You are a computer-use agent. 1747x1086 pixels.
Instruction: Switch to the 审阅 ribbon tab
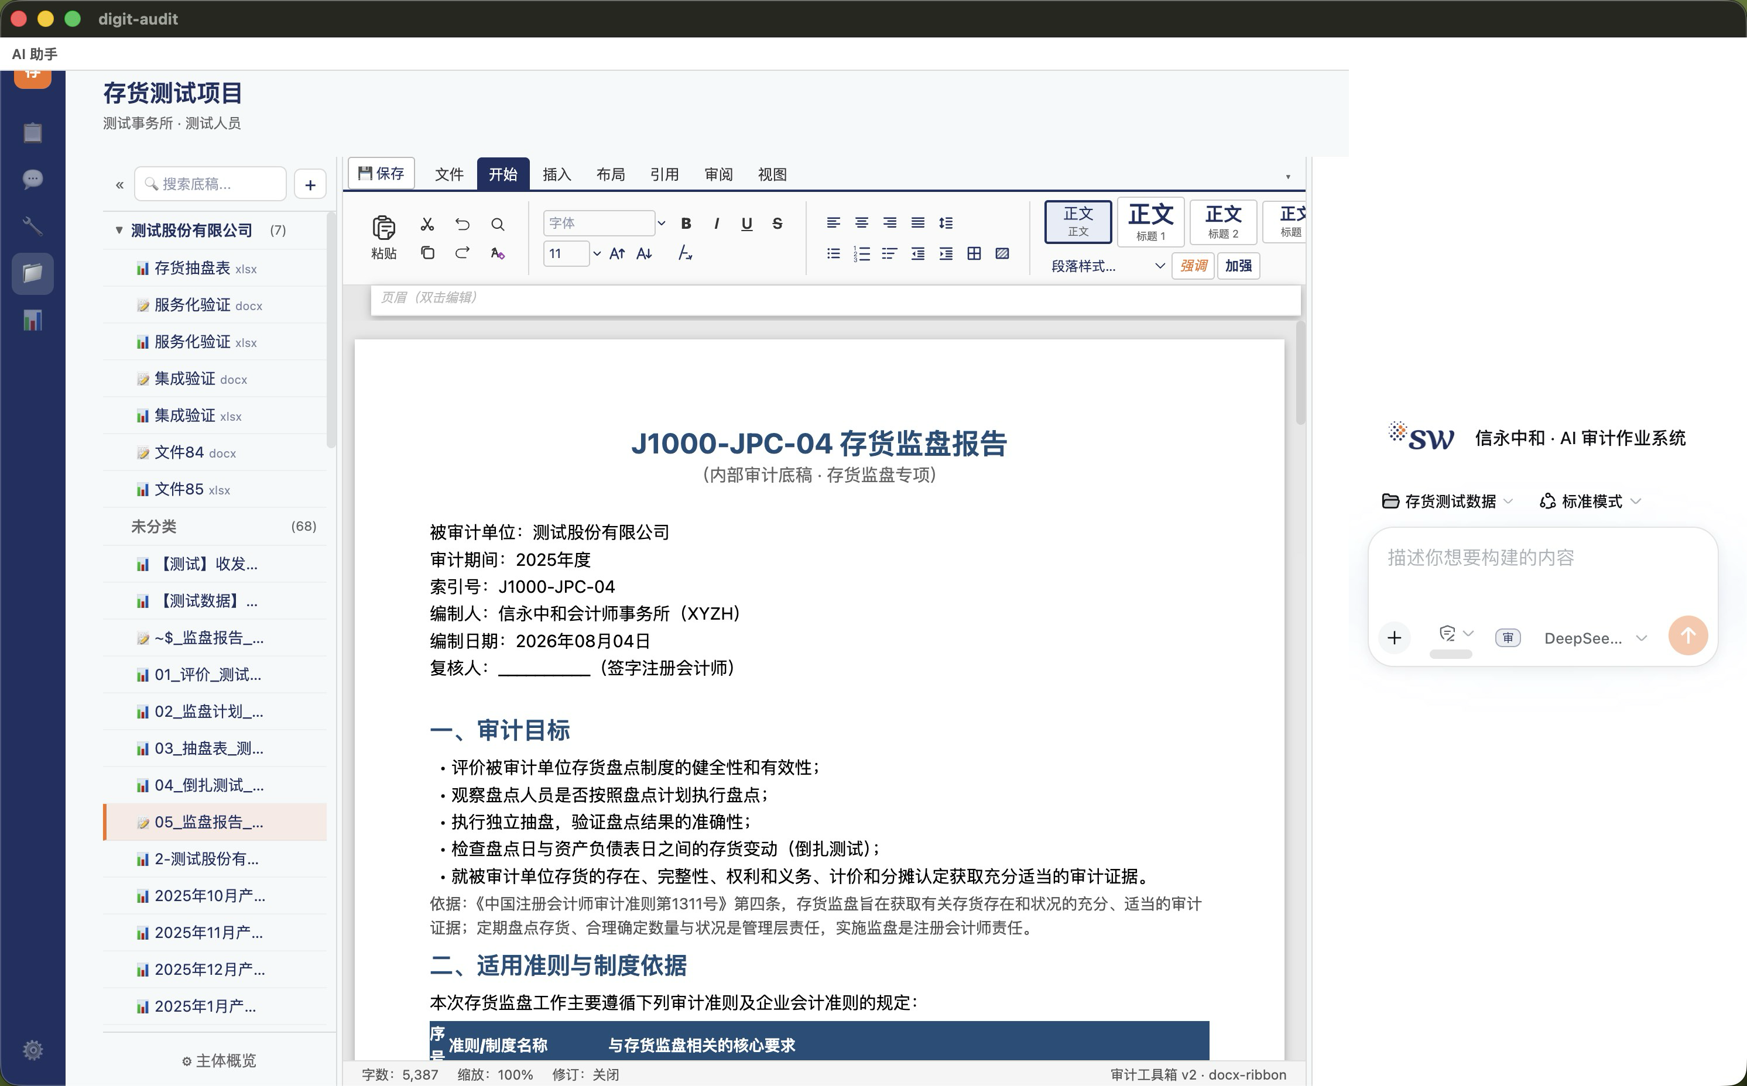click(718, 174)
